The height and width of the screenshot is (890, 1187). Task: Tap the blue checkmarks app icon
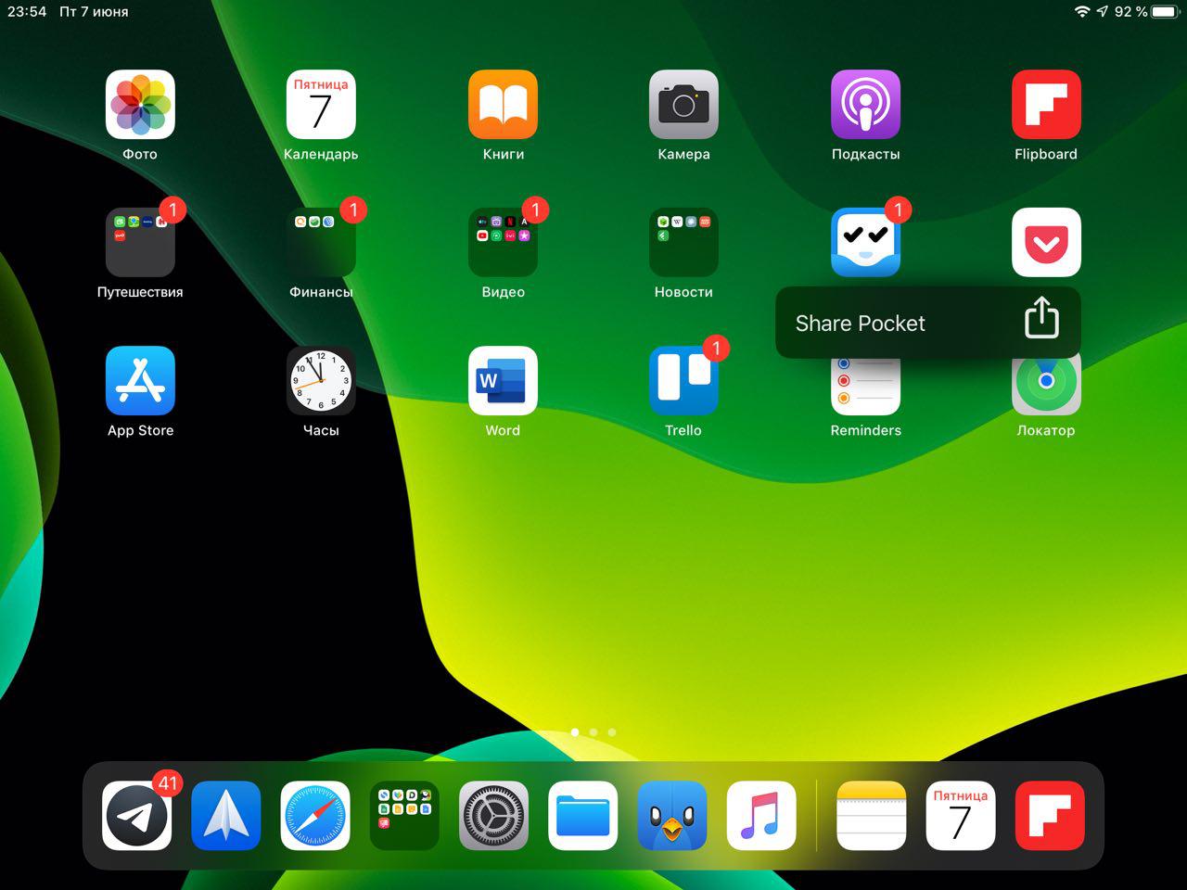coord(865,242)
